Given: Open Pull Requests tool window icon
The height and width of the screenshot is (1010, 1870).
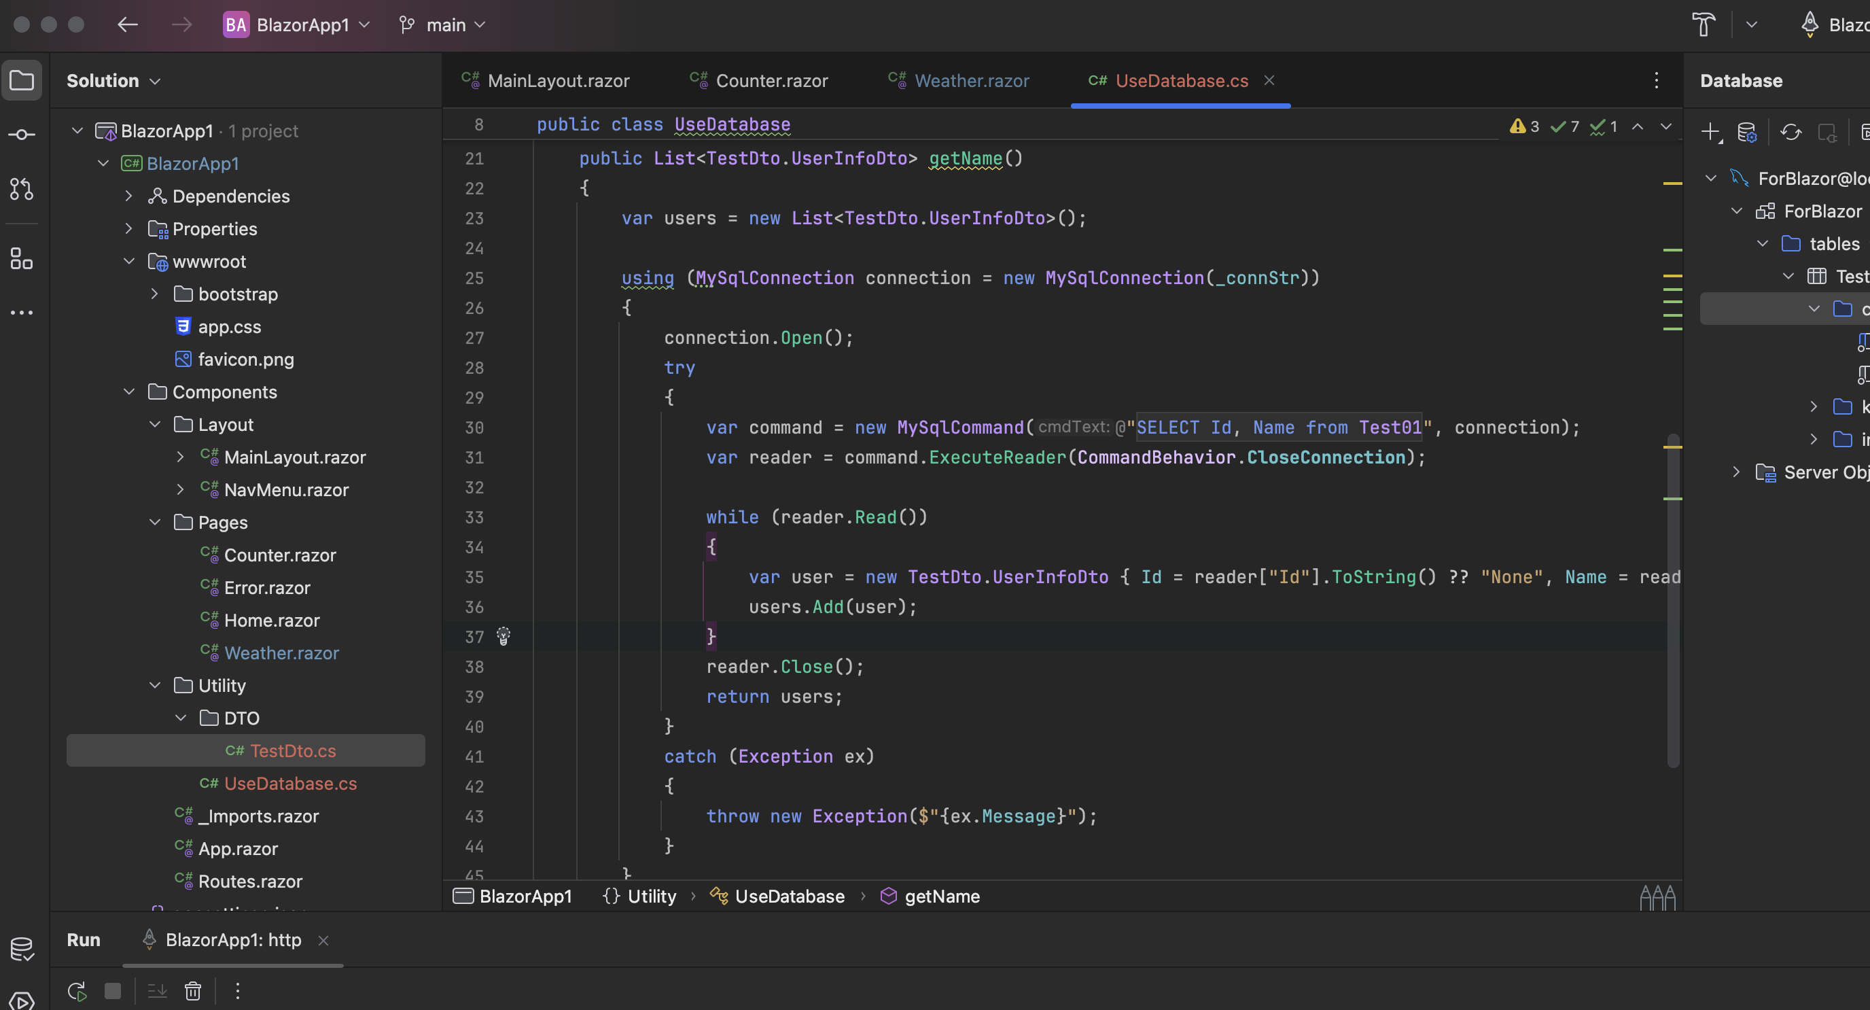Looking at the screenshot, I should tap(22, 189).
